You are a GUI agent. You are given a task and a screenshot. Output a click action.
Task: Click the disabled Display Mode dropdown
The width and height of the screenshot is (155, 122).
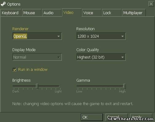[x=37, y=57]
